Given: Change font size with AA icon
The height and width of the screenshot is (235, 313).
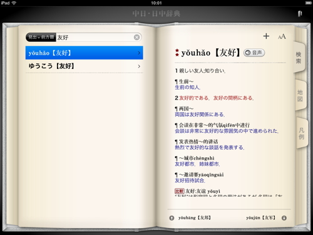Looking at the screenshot, I should pos(282,37).
